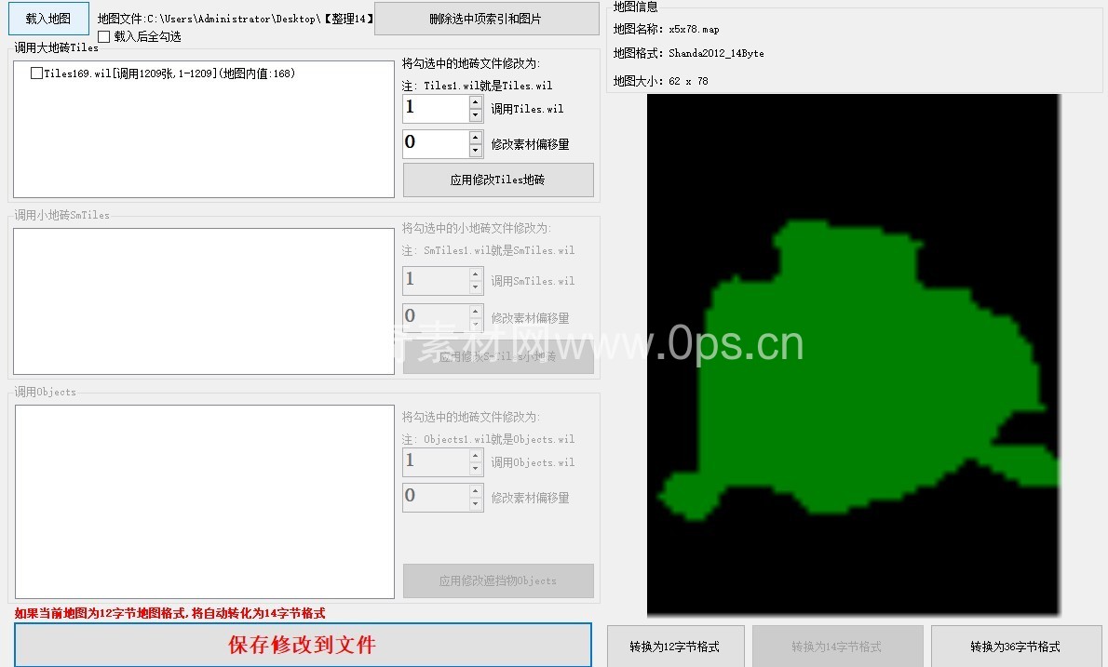Click the 载入地图 load map button

click(x=47, y=18)
